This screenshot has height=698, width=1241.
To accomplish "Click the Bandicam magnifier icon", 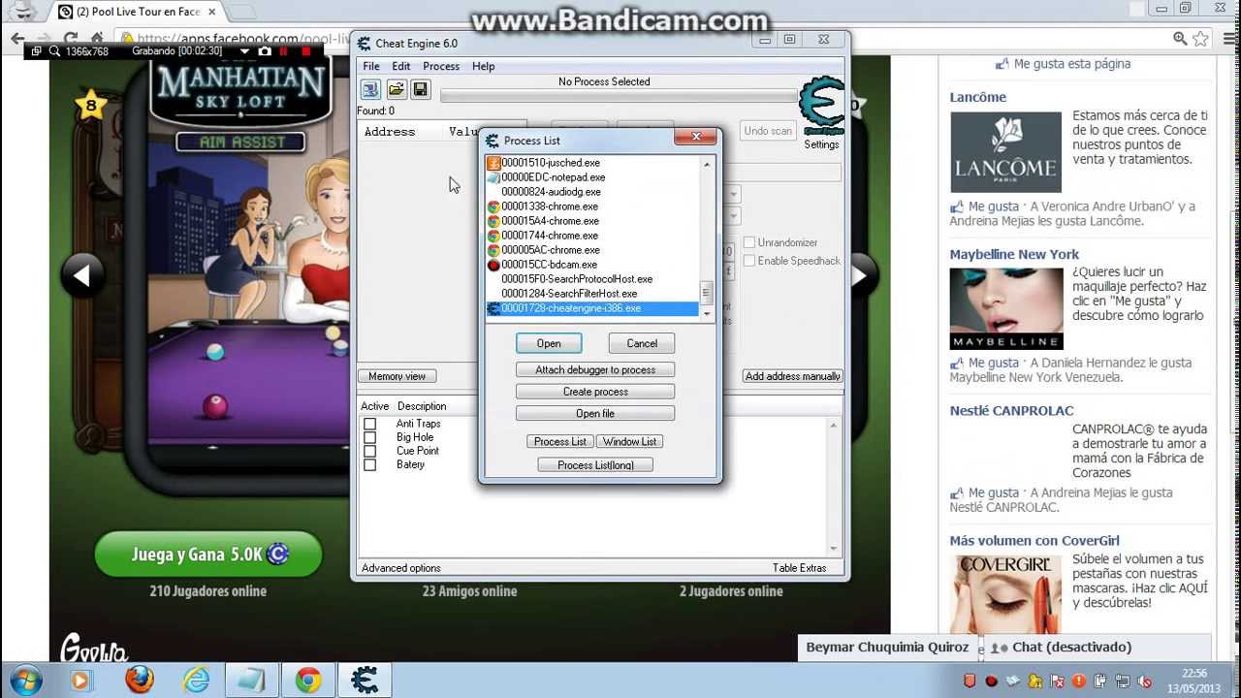I will click(54, 50).
